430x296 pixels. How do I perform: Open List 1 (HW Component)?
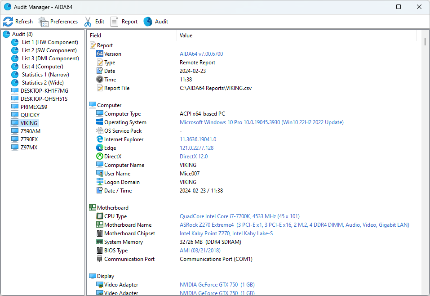coord(50,42)
